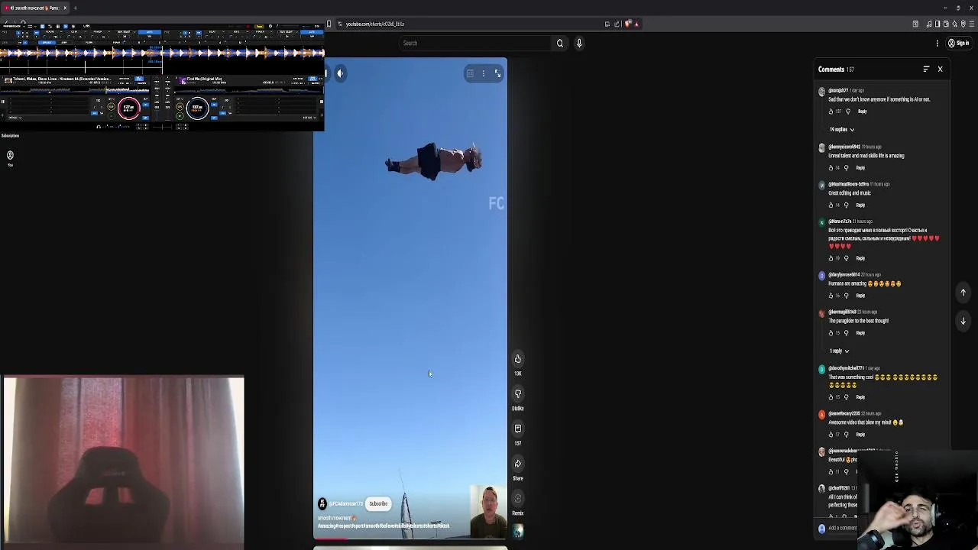Like the 'Great editing and music' comment
Viewport: 978px width, 550px height.
[x=831, y=205]
